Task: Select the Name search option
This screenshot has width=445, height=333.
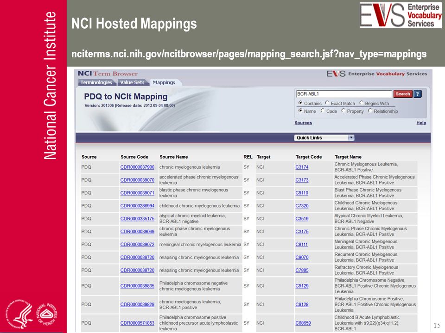Action: (300, 111)
